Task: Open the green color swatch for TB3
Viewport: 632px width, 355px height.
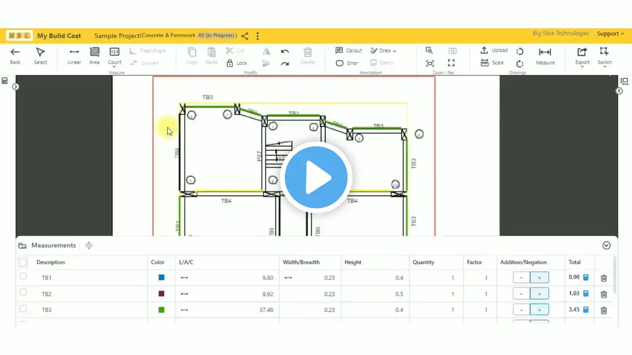Action: (161, 310)
